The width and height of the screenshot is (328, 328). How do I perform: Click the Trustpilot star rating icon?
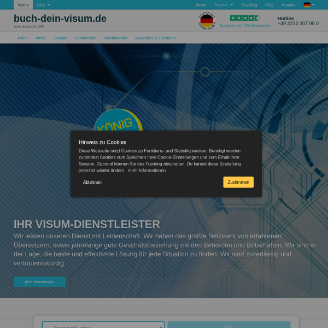[x=245, y=18]
